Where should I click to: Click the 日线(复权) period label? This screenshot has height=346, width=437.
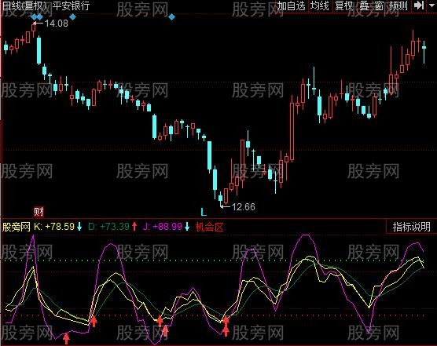pyautogui.click(x=24, y=5)
